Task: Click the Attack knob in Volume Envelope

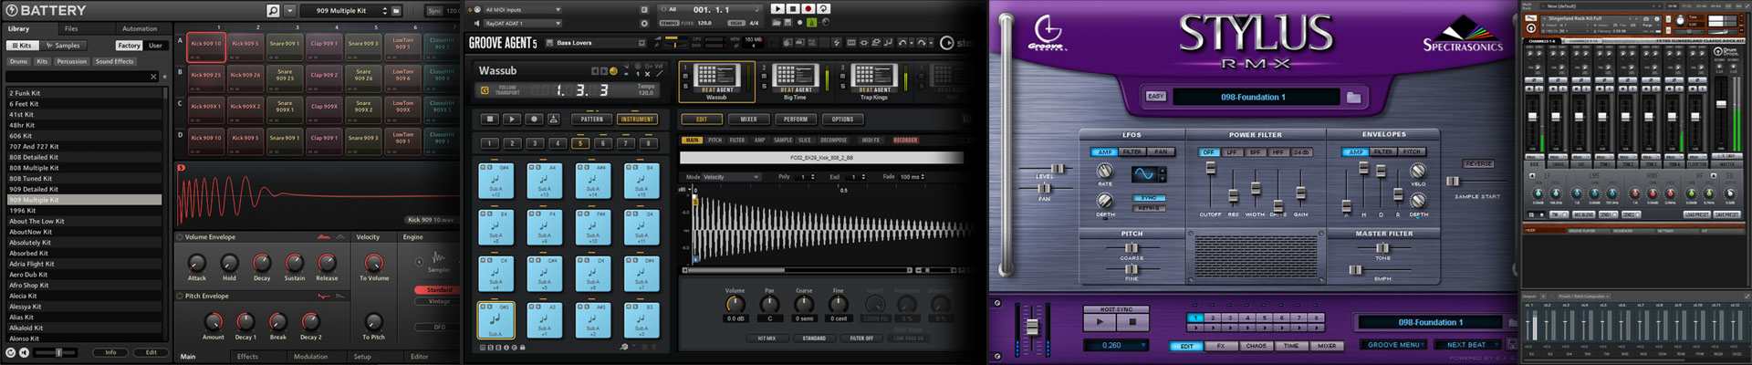Action: (x=197, y=264)
